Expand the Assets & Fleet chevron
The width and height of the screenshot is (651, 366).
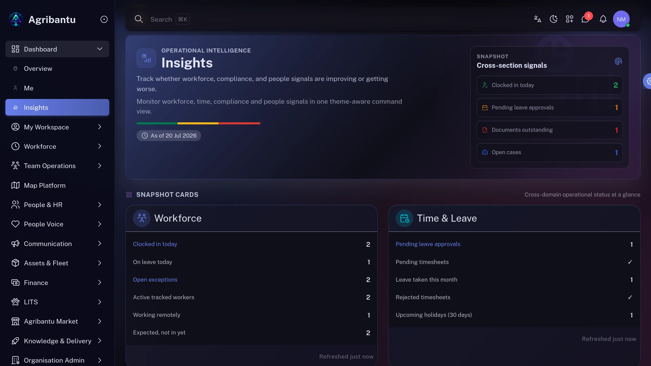tap(100, 263)
